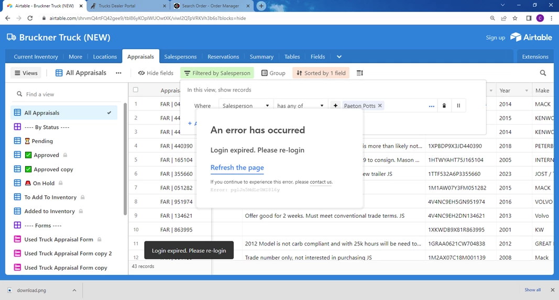
Task: Close the downloads bar
Action: point(552,290)
